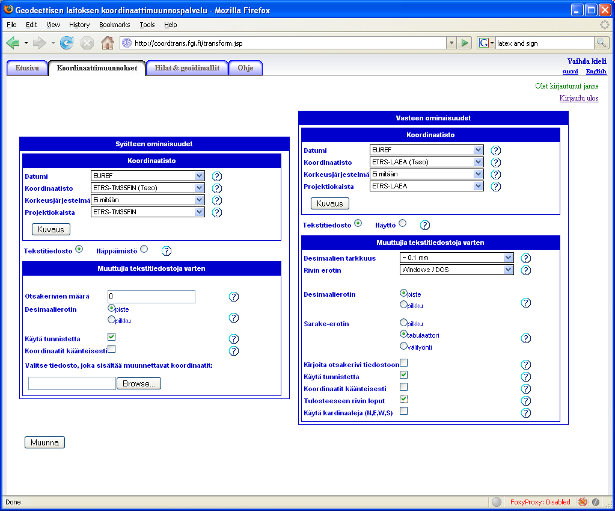Enable input Koordinaatit käänteisesti checkbox
Screen dimensions: 615x511
[111, 348]
